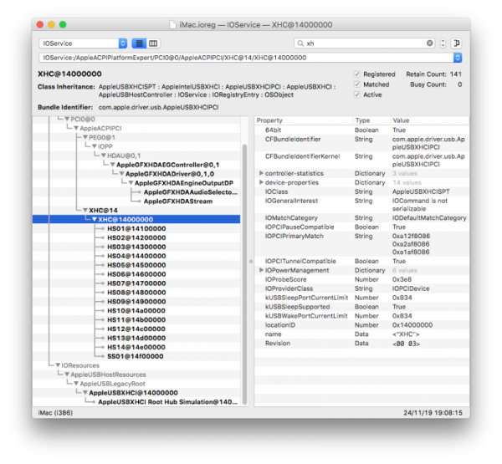Collapse the selected XHC@14000000 triangle
The height and width of the screenshot is (464, 502).
pos(95,220)
